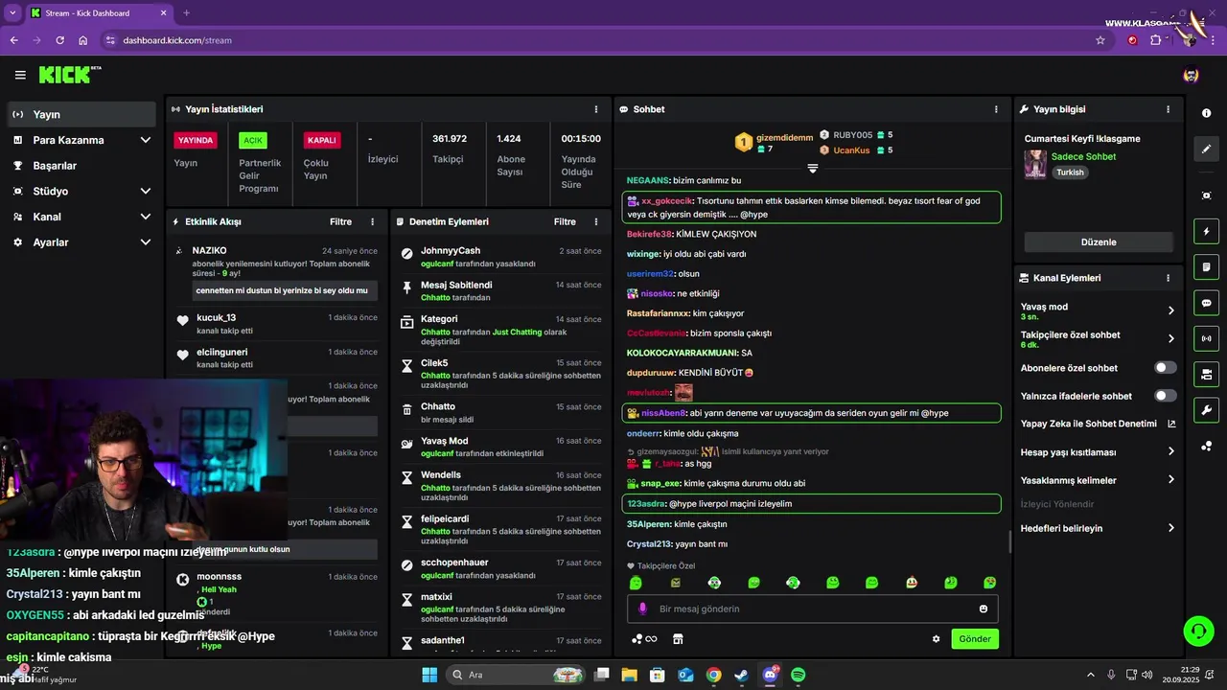The height and width of the screenshot is (690, 1227).
Task: Open external link icon for Yapay Zeka Sohbet Denetimi
Action: pos(1171,424)
